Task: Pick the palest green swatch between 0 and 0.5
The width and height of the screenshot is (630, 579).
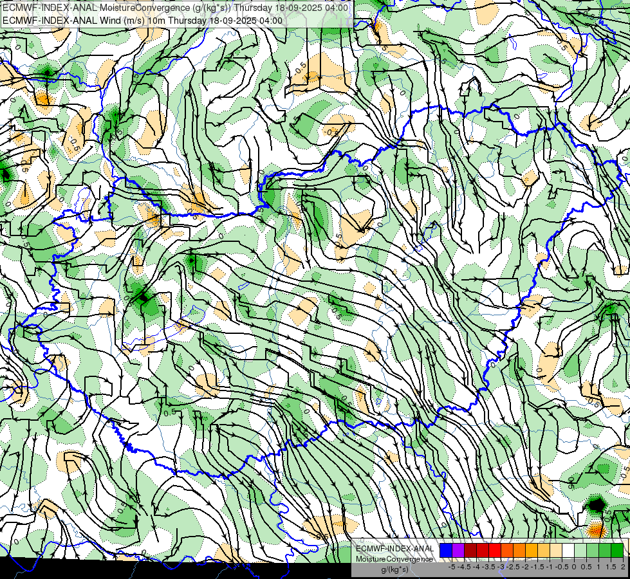Action: (x=580, y=551)
